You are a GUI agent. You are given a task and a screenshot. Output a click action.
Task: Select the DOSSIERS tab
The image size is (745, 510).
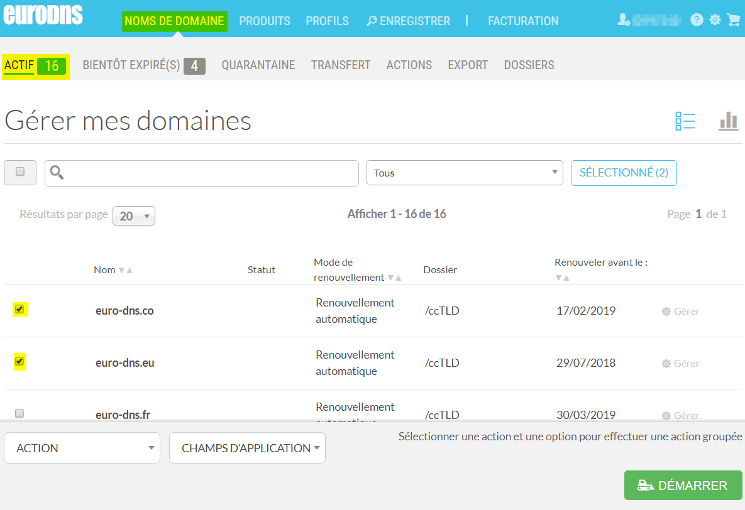tap(529, 65)
